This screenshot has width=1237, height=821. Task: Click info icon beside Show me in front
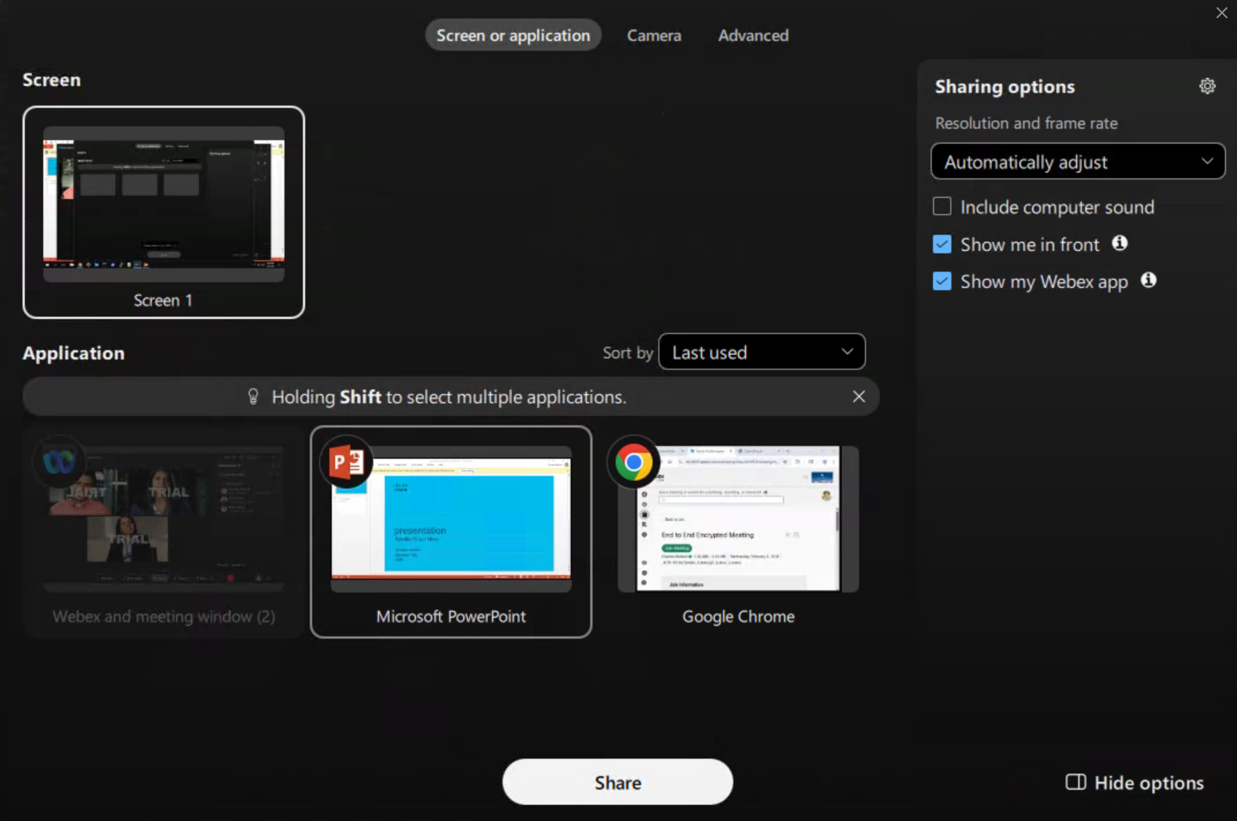[x=1119, y=243]
